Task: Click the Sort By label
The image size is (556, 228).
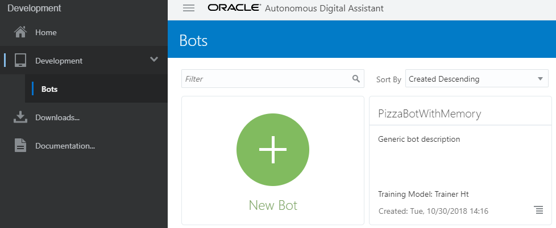Action: pos(389,79)
